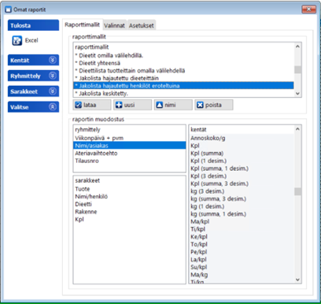
Task: Select 'Kpl (1 desim.)' field
Action: coord(242,161)
